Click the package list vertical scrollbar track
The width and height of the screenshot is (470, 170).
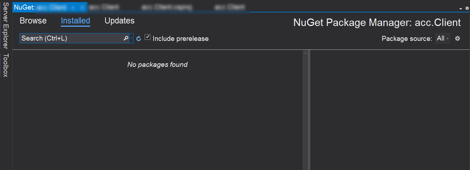tap(305, 114)
